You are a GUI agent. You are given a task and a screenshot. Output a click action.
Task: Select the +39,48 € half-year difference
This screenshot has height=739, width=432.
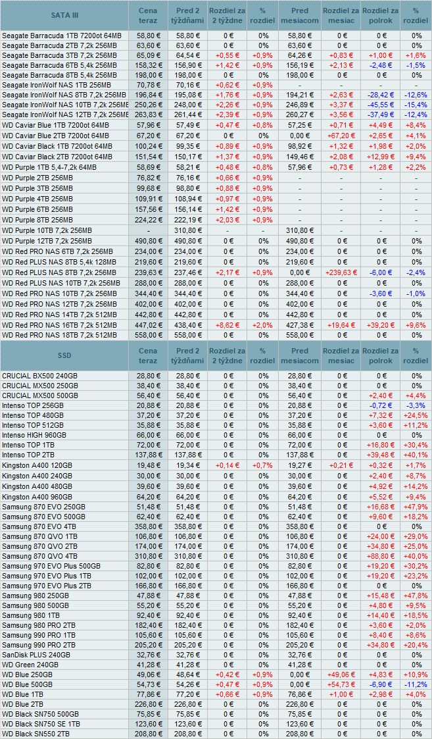click(382, 455)
